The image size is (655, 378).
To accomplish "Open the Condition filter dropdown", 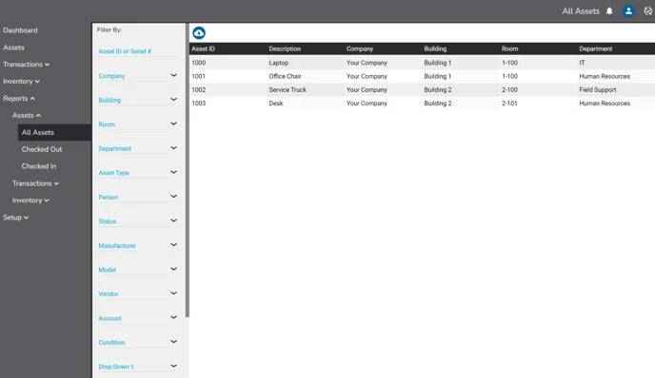I will point(138,342).
